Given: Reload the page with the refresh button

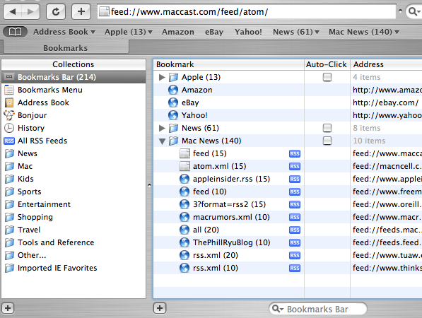Looking at the screenshot, I should [56, 11].
